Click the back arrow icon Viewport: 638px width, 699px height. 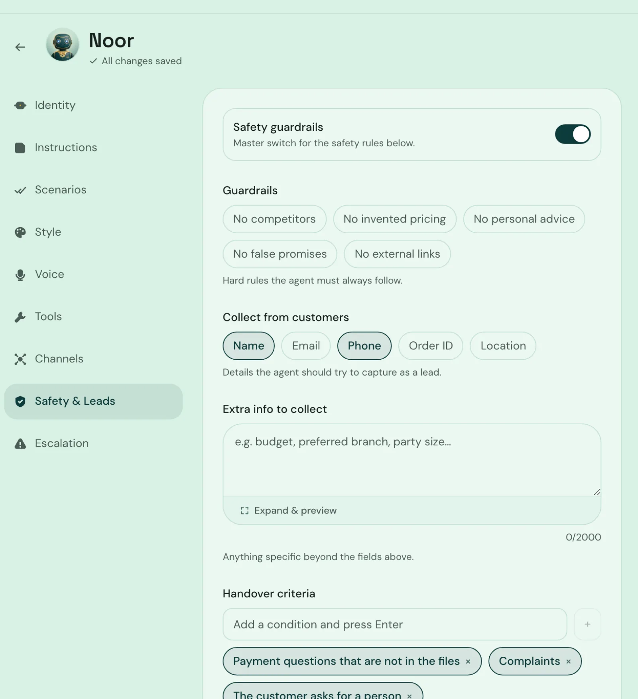click(20, 47)
